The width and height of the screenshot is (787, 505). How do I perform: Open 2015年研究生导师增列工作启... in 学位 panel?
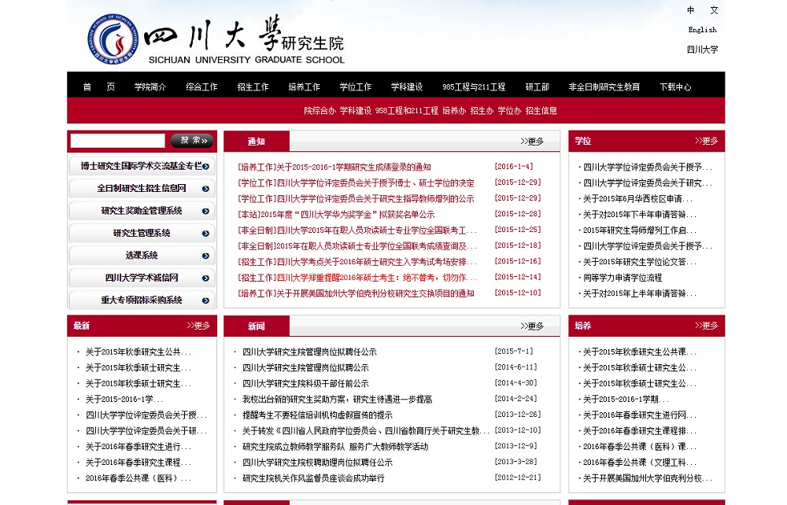[639, 230]
